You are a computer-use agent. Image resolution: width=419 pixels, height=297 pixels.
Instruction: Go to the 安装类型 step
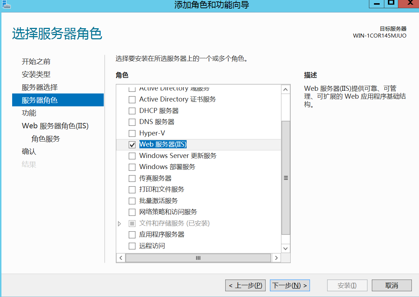click(x=36, y=74)
